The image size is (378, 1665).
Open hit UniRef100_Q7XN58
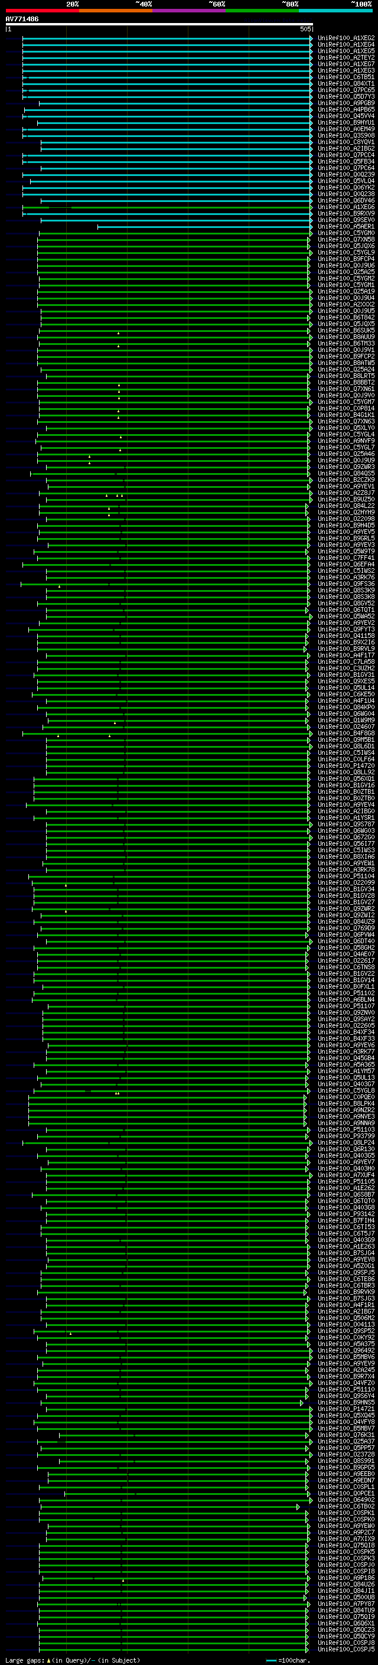click(346, 239)
